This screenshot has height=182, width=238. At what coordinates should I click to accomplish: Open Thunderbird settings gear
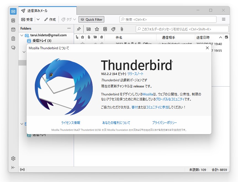(x=13, y=158)
